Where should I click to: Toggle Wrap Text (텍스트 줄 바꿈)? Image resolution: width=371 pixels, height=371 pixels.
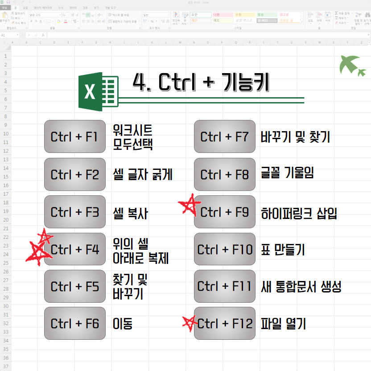(x=117, y=15)
